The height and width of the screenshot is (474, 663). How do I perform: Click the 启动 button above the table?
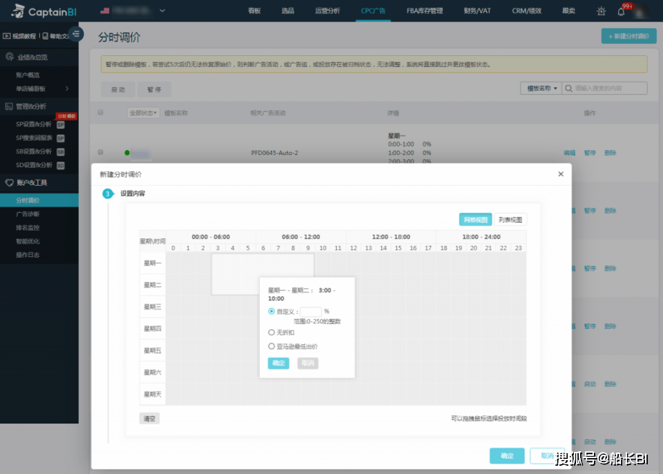pos(117,89)
